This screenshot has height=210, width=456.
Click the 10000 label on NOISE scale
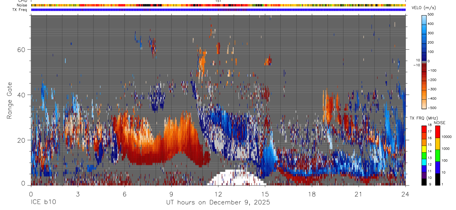pos(447,137)
